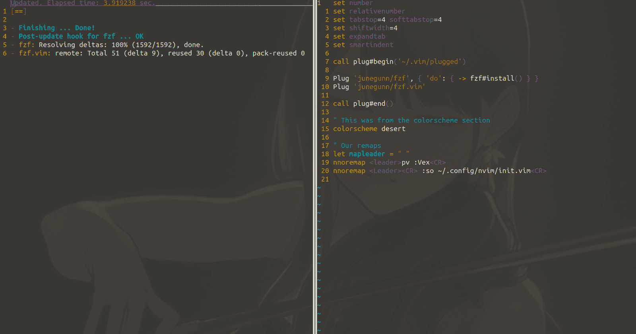Place cursor on 'mapleader' variable
Viewport: 636px width, 334px height.
(x=367, y=154)
